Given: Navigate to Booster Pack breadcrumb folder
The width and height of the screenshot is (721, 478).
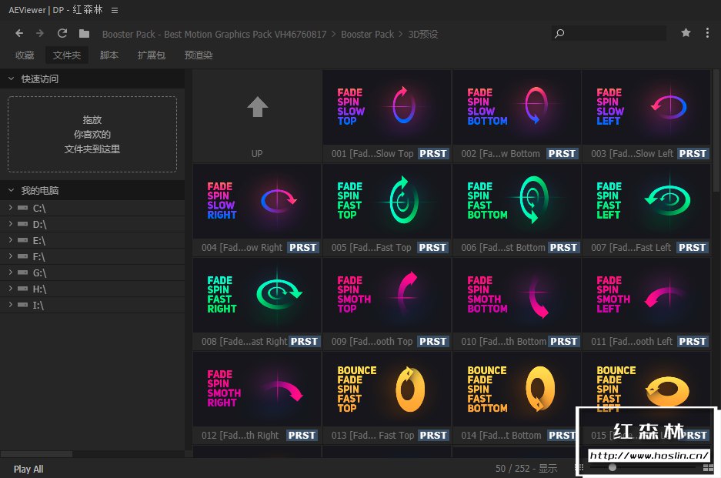Looking at the screenshot, I should (x=367, y=35).
